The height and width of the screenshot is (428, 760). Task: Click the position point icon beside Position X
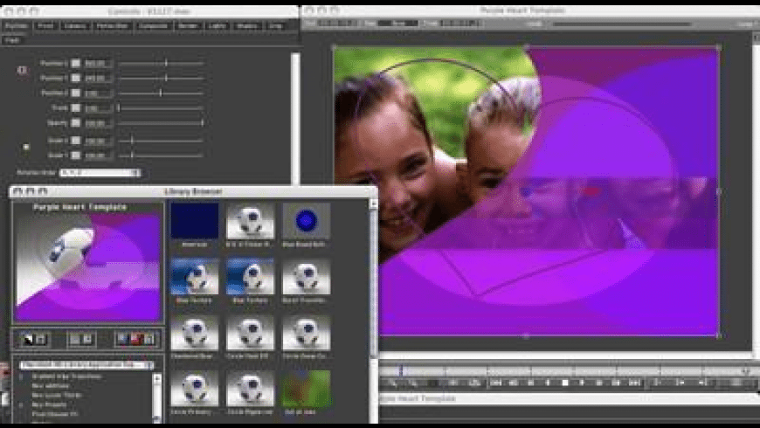pos(23,70)
